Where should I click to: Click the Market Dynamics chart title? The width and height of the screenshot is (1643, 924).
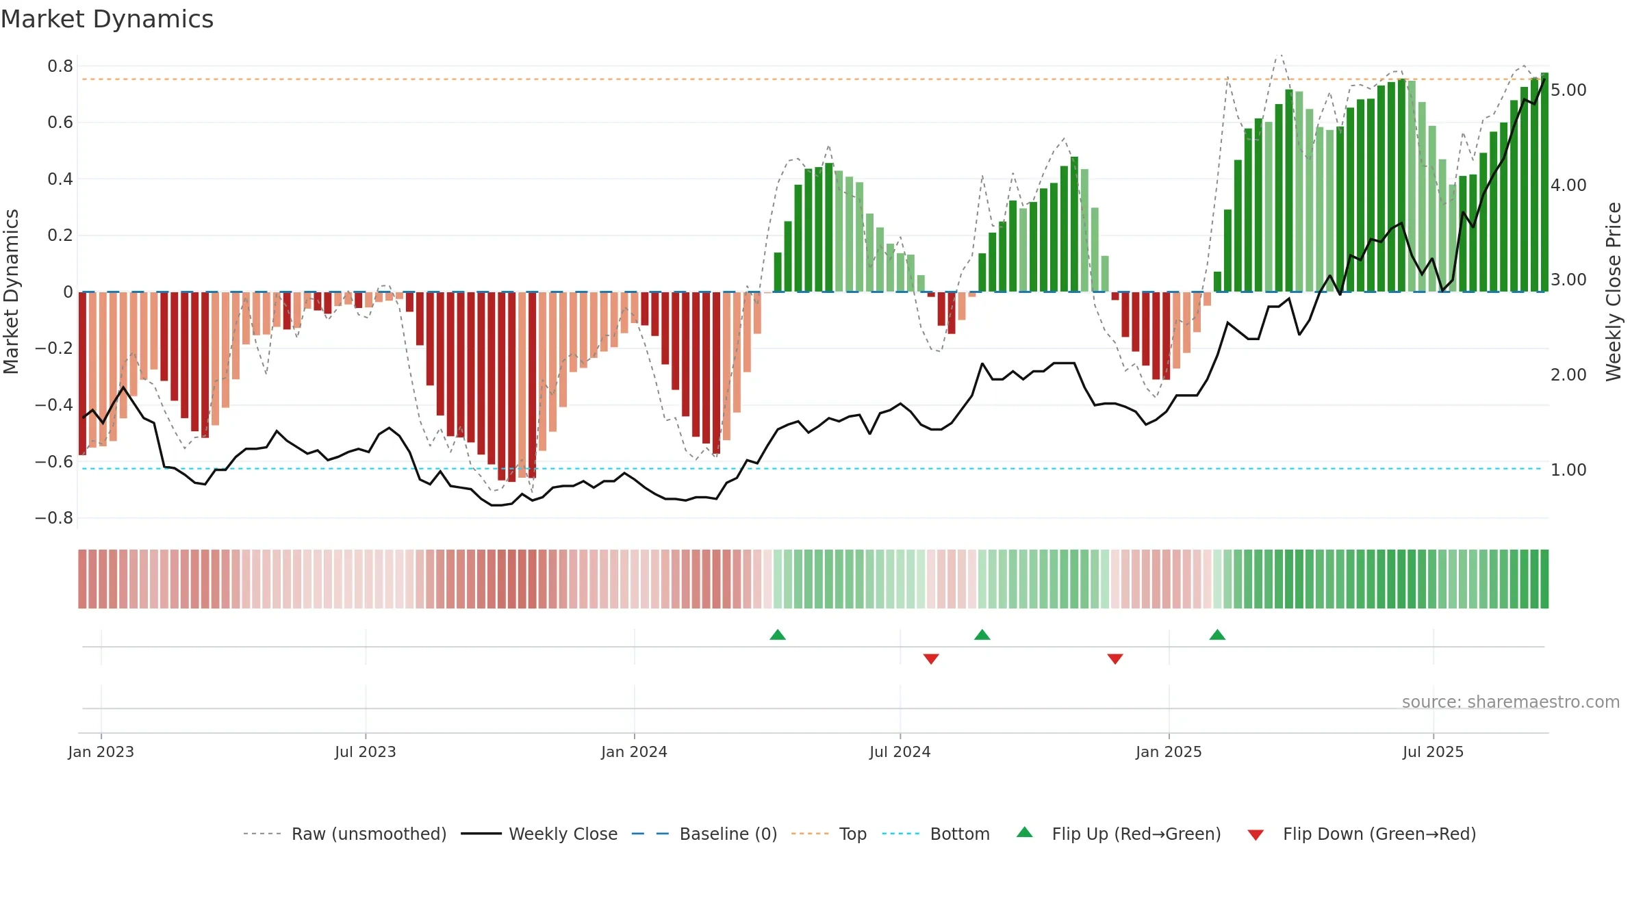coord(107,19)
